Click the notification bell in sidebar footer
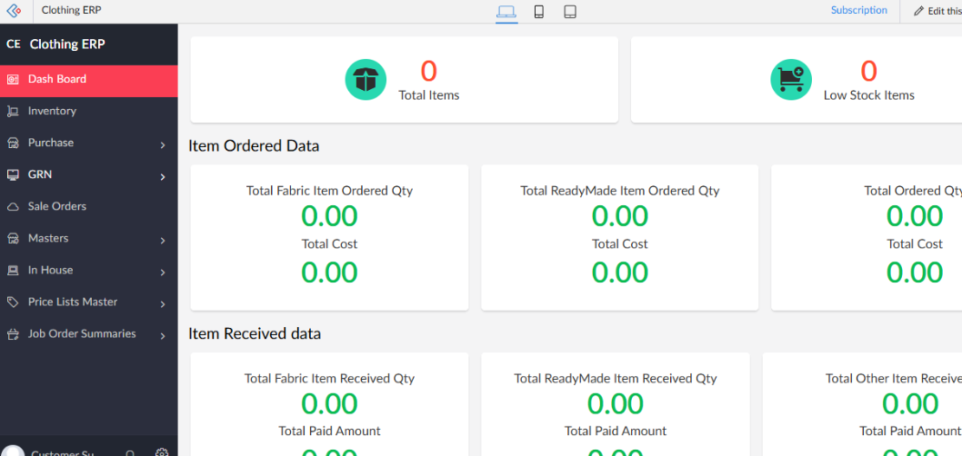This screenshot has height=456, width=962. coord(131,452)
